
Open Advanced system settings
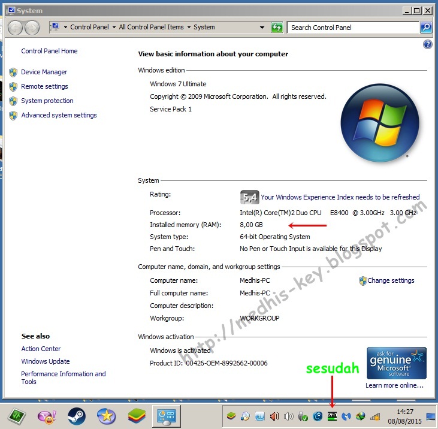[x=59, y=115]
